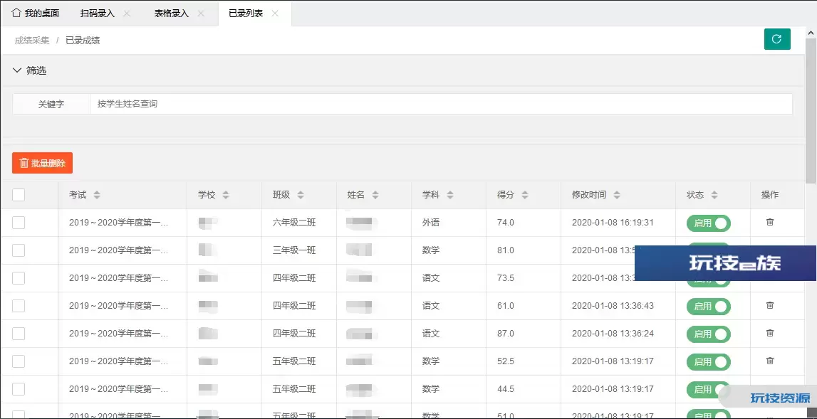Switch to the 我的桌面 tab
Viewport: 817px width, 419px height.
coord(36,14)
